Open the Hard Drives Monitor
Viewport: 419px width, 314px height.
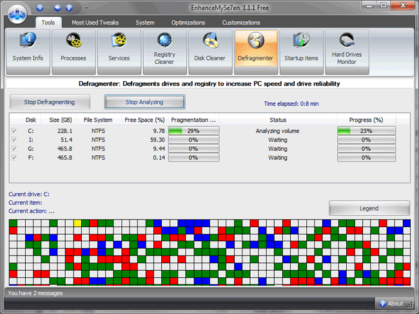[347, 51]
